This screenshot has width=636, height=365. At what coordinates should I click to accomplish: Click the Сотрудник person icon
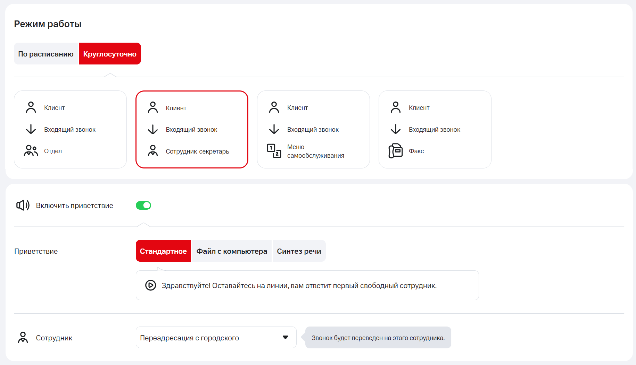pyautogui.click(x=23, y=337)
